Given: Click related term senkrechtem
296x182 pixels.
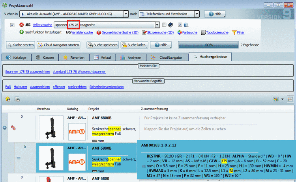Looking at the screenshot, I should [x=77, y=87].
